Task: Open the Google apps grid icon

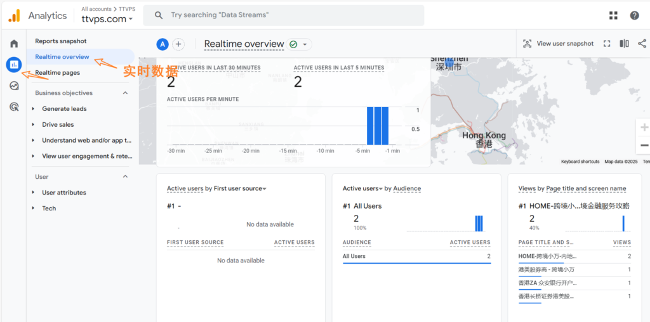Action: pos(613,15)
